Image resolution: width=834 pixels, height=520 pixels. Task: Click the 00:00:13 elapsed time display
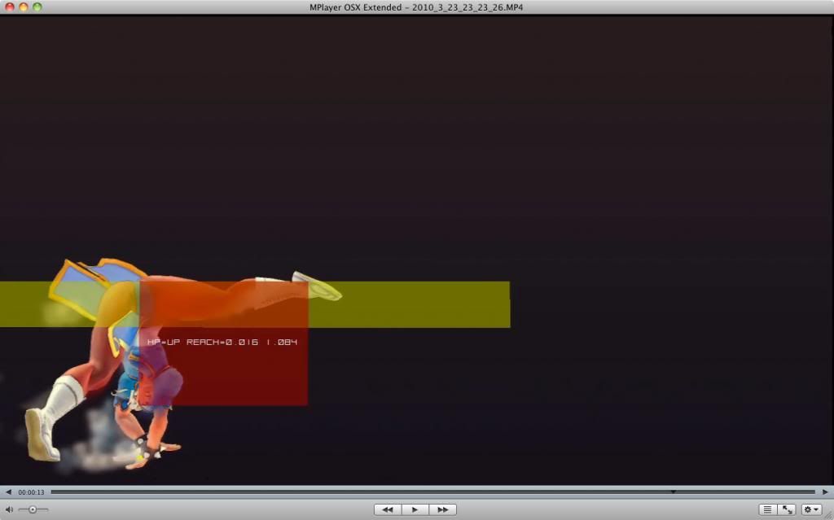32,492
